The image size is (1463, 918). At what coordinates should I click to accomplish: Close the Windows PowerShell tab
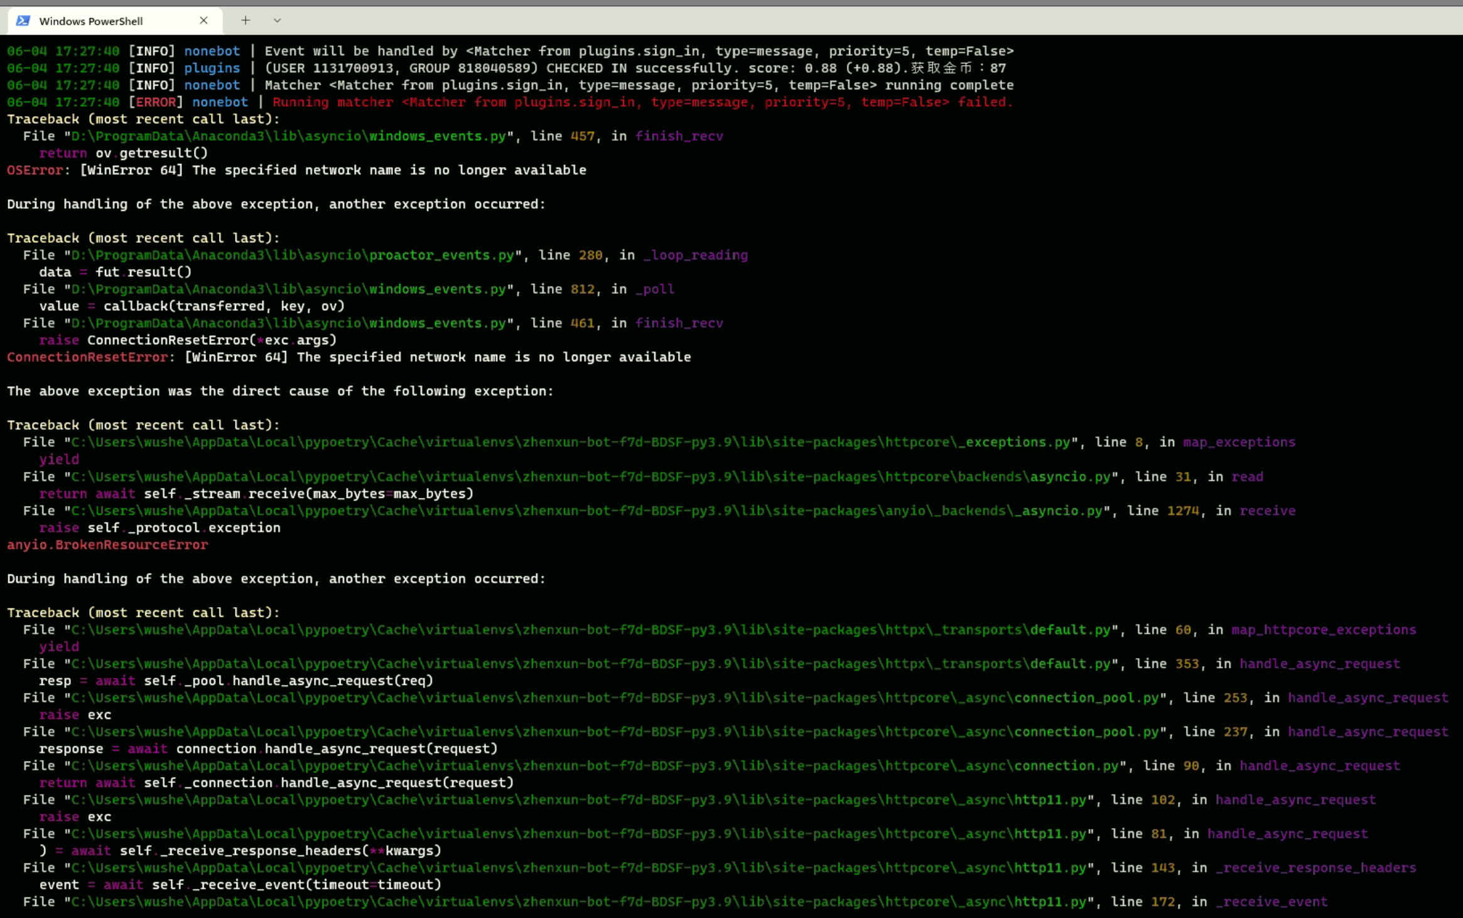pyautogui.click(x=203, y=21)
